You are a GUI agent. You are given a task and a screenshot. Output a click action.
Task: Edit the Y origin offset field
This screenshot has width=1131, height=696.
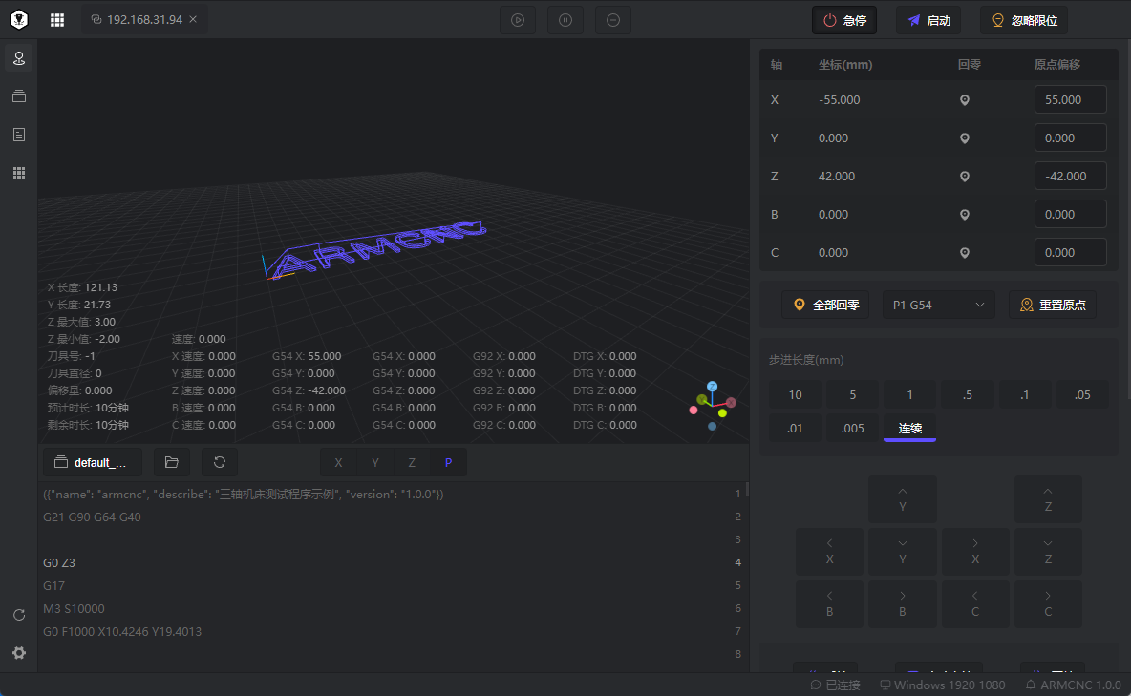(1071, 137)
